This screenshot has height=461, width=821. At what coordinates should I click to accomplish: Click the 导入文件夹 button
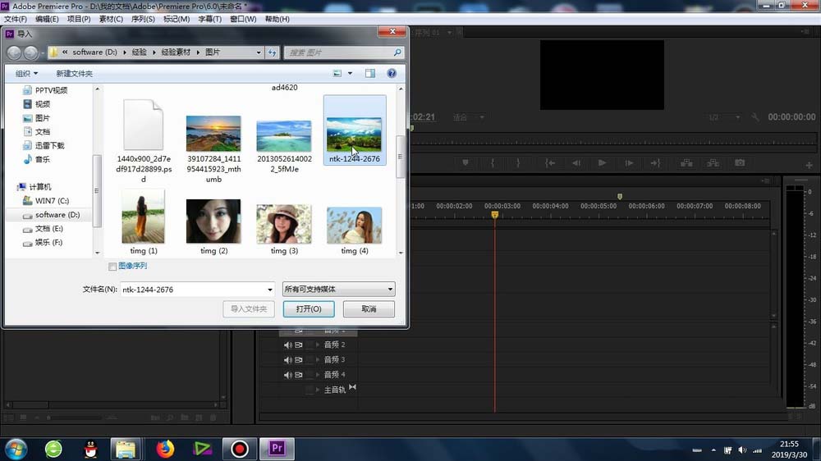(x=249, y=308)
